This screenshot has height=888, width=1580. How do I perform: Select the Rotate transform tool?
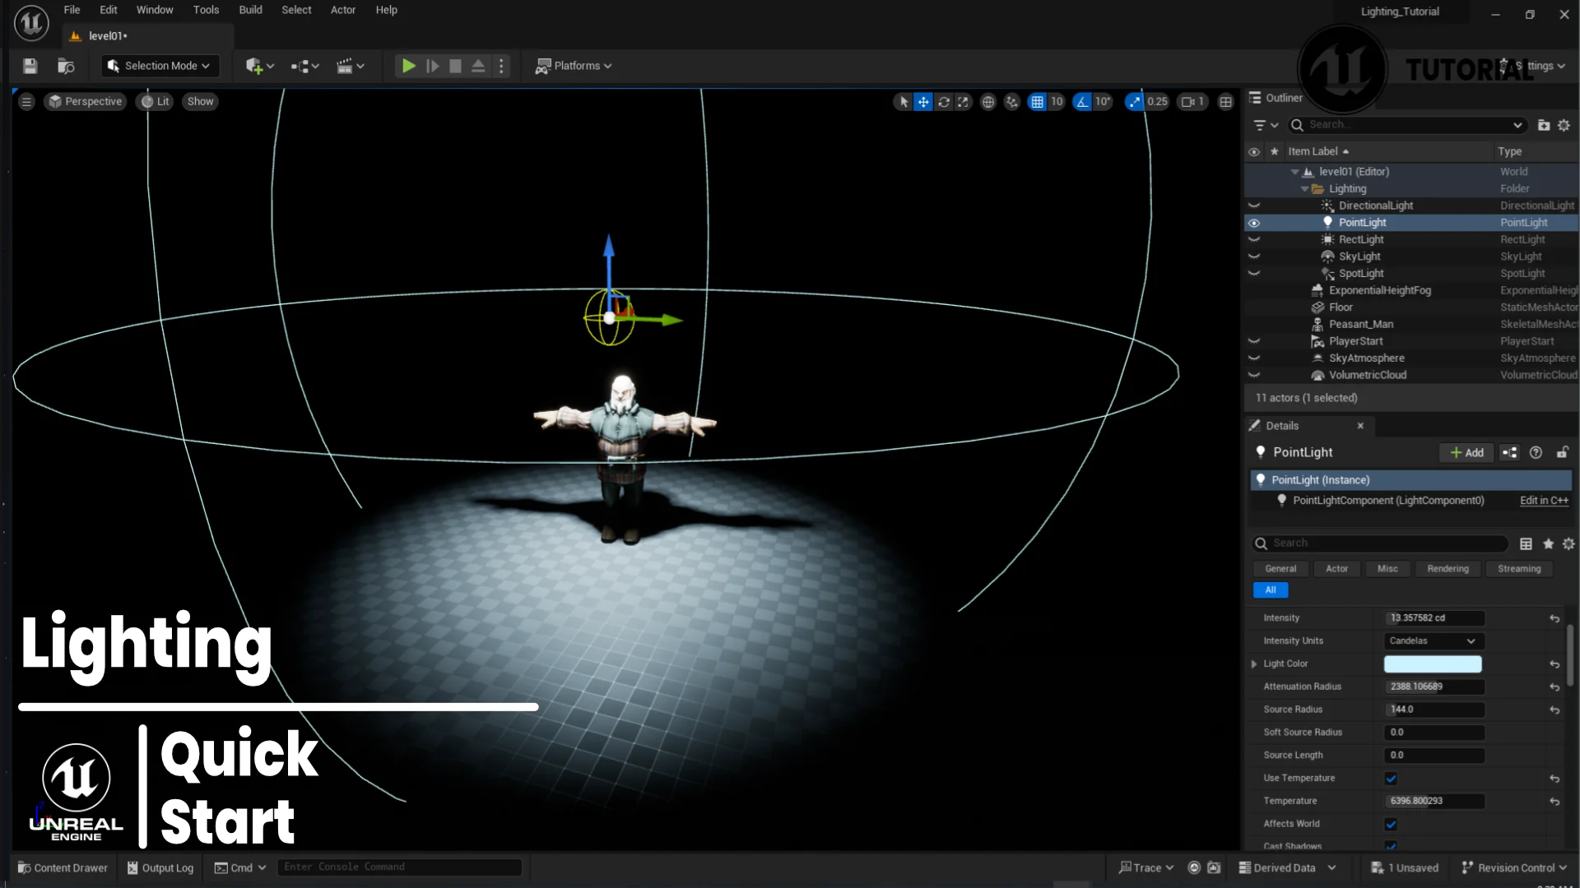coord(944,101)
